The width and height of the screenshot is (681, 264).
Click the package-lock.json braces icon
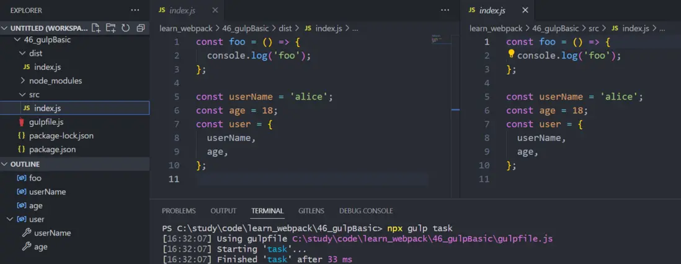click(21, 135)
